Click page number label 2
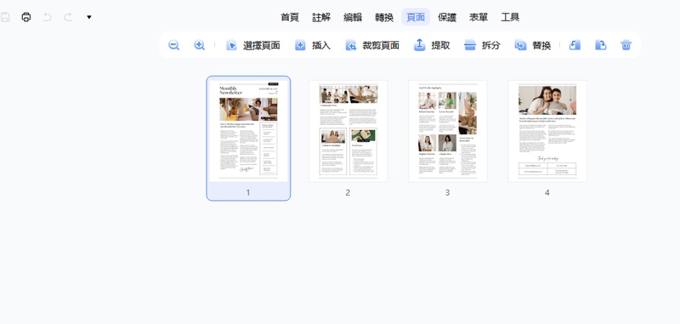This screenshot has height=324, width=680. pos(348,192)
